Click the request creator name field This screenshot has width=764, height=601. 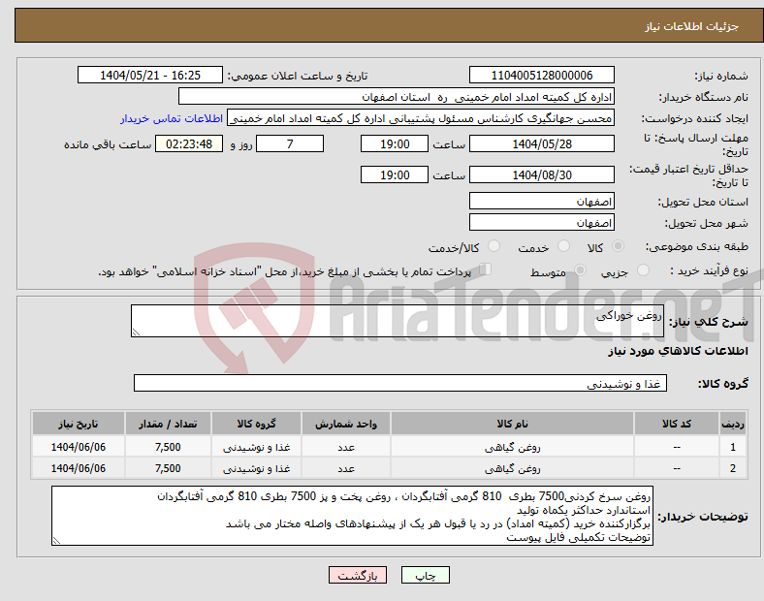tap(421, 118)
